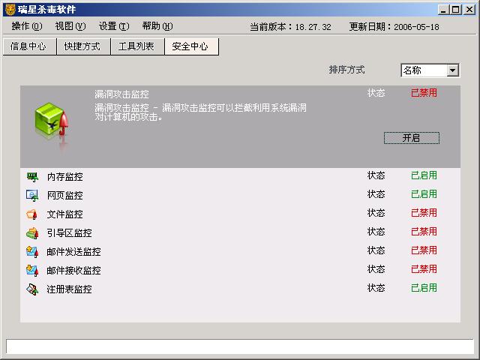Select the 引导区监控 row label
The width and height of the screenshot is (480, 360).
tap(69, 233)
